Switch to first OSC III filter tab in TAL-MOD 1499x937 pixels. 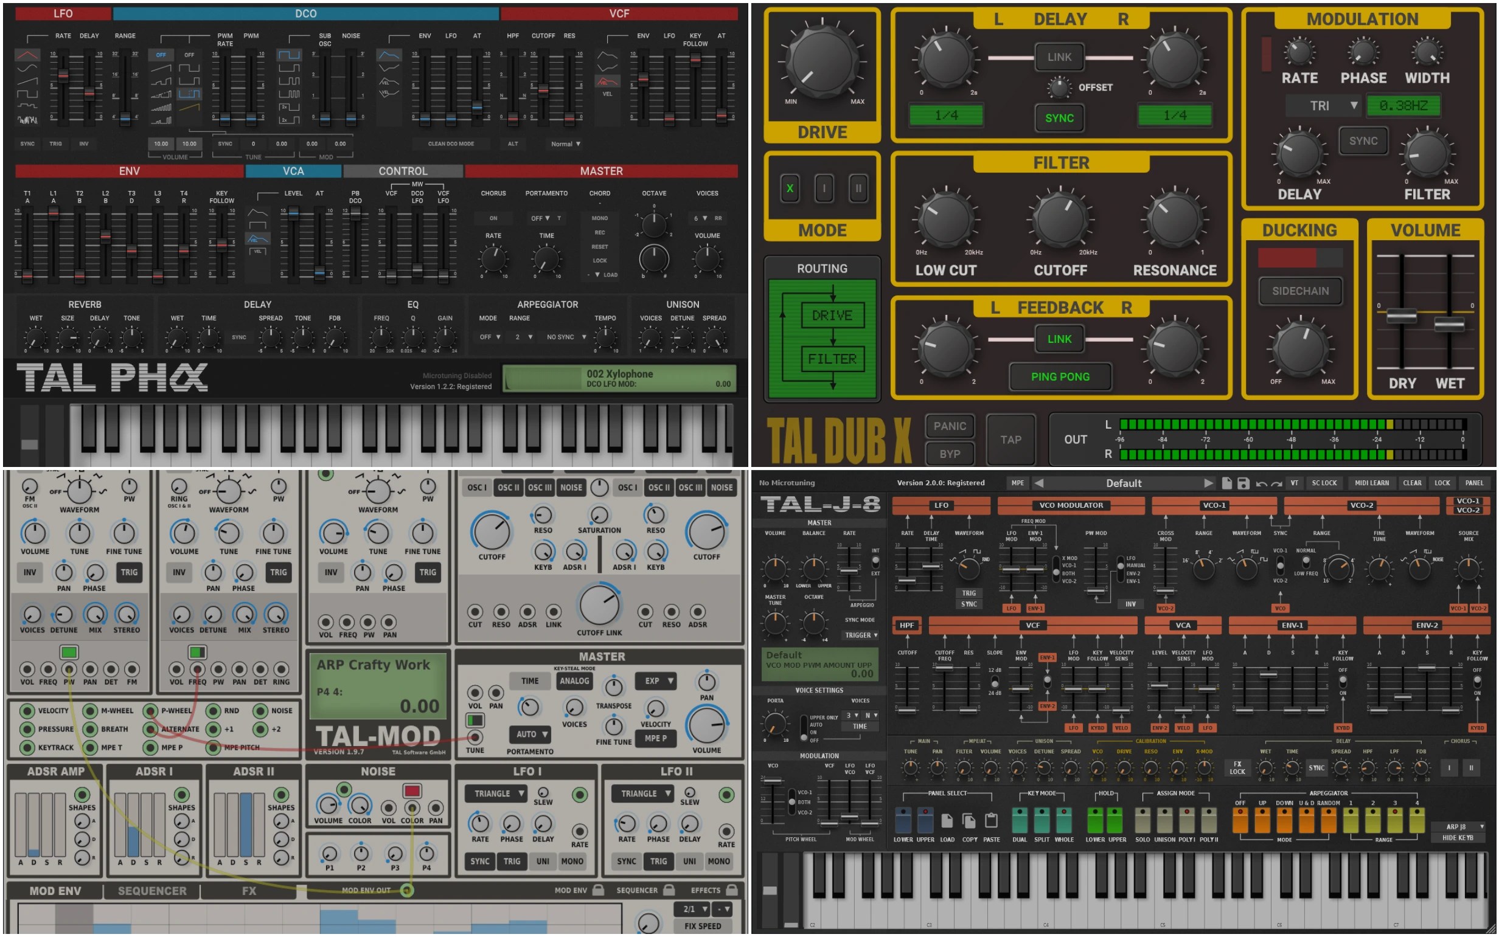pos(540,488)
